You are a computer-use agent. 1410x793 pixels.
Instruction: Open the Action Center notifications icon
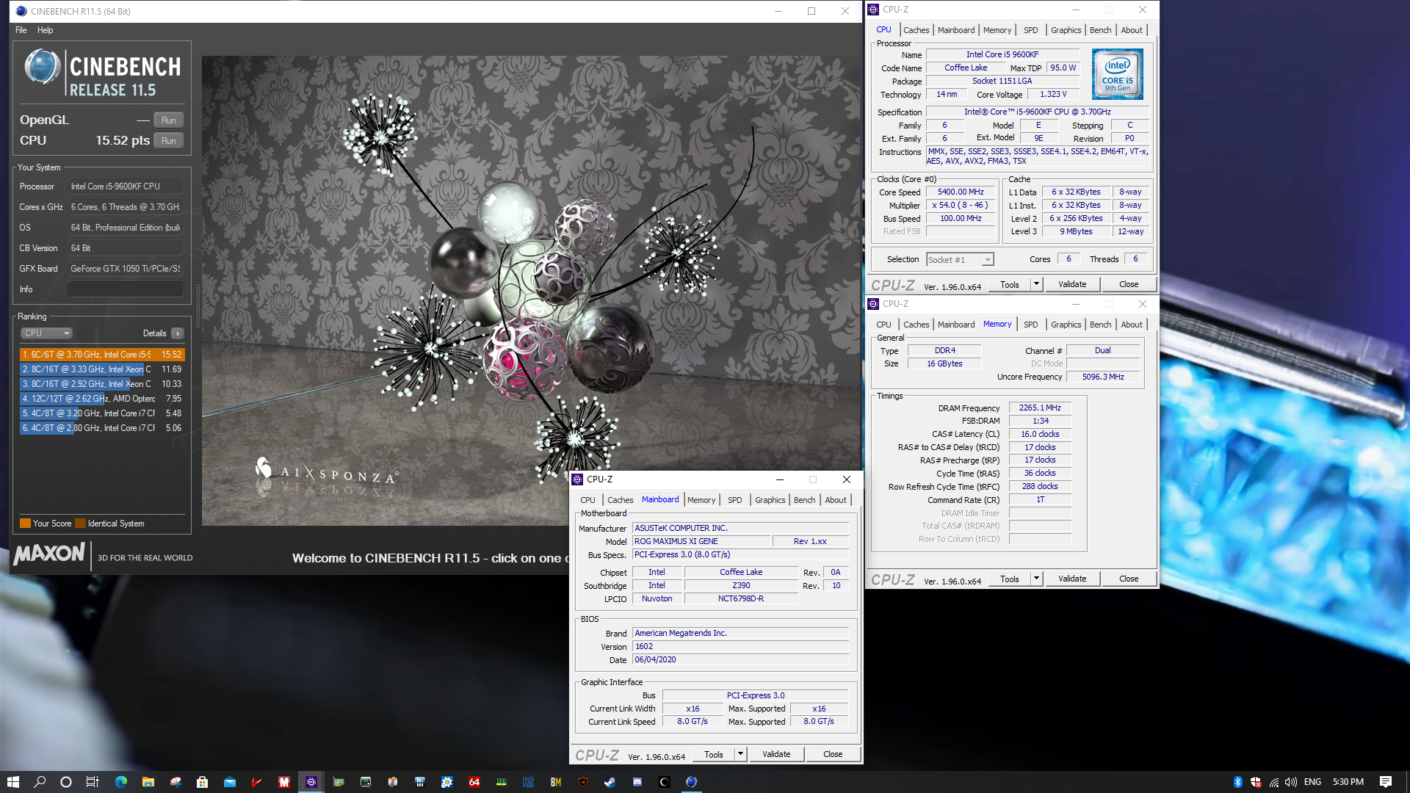pos(1386,782)
